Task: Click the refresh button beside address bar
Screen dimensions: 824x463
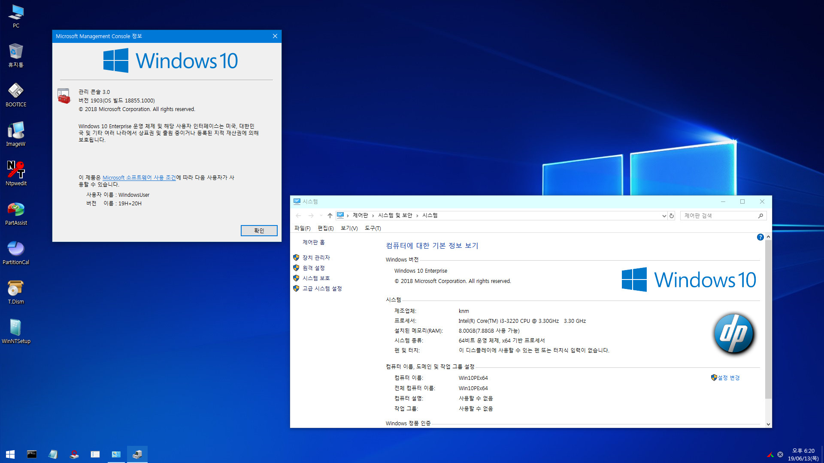Action: (672, 216)
